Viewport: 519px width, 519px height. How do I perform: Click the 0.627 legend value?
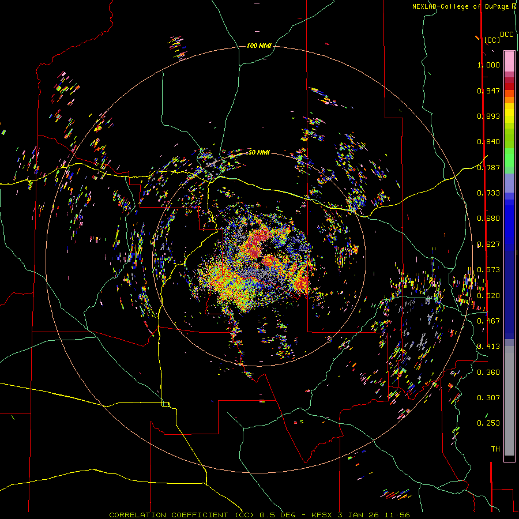click(x=488, y=245)
